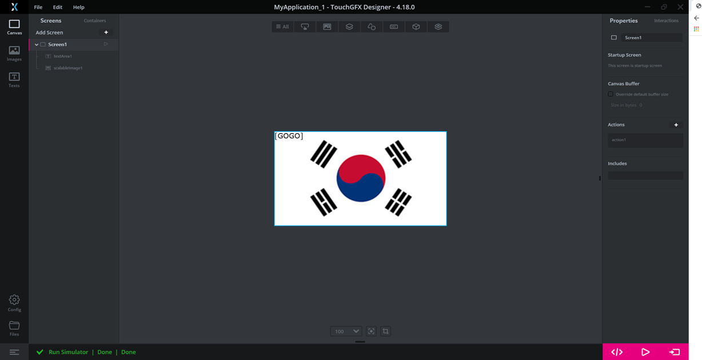Run Screen1 with its play arrow
Image resolution: width=702 pixels, height=360 pixels.
106,44
